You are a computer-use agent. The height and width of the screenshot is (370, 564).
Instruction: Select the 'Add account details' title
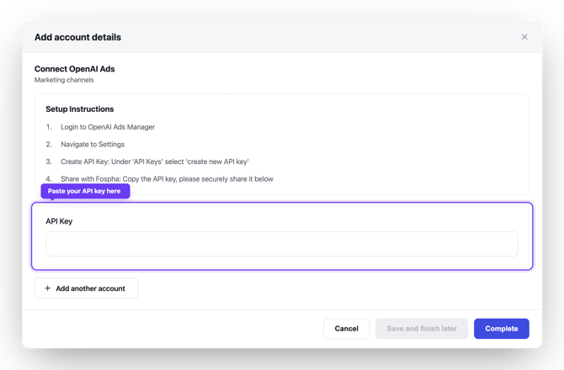tap(77, 37)
